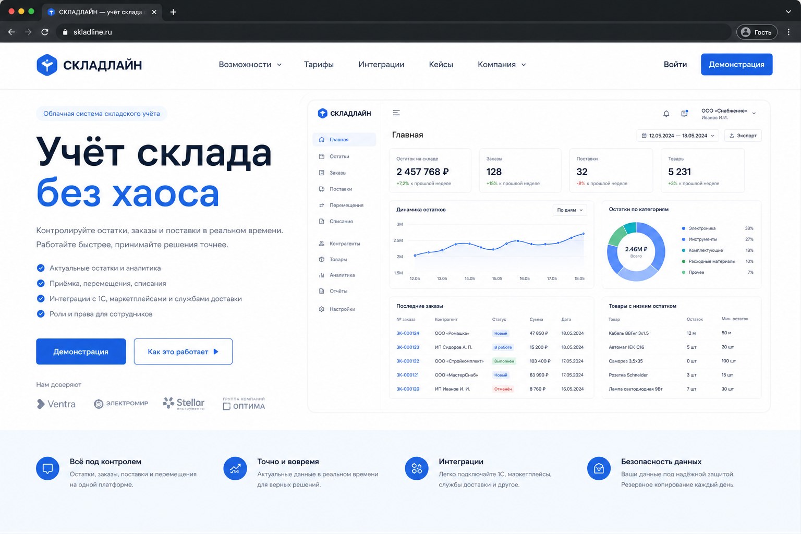
Task: Click the Перемещения arrows icon
Action: 322,205
